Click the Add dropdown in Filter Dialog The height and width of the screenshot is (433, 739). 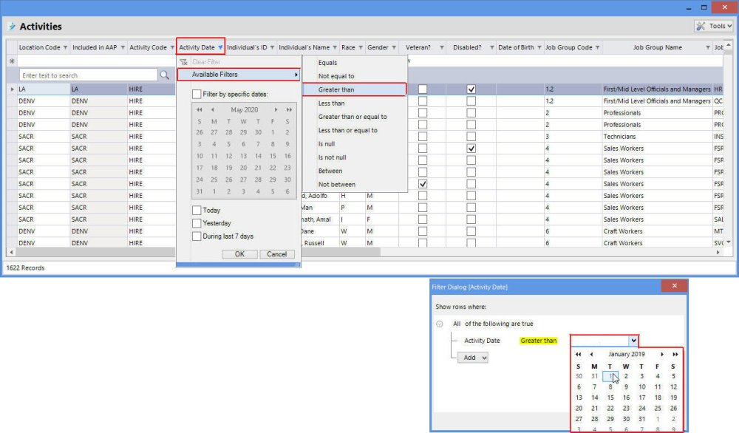(473, 358)
